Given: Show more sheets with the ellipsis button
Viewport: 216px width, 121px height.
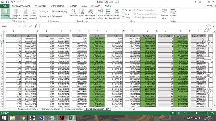Looking at the screenshot, I should [14, 109].
